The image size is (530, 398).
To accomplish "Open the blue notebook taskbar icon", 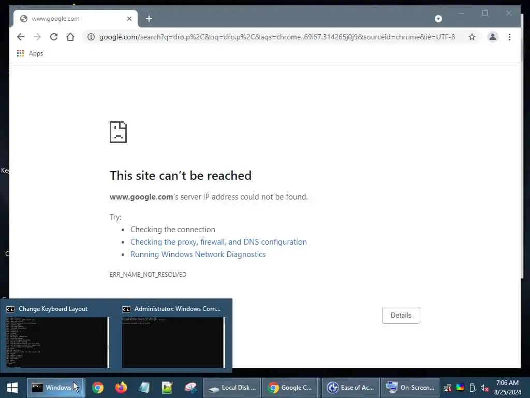I will 144,388.
